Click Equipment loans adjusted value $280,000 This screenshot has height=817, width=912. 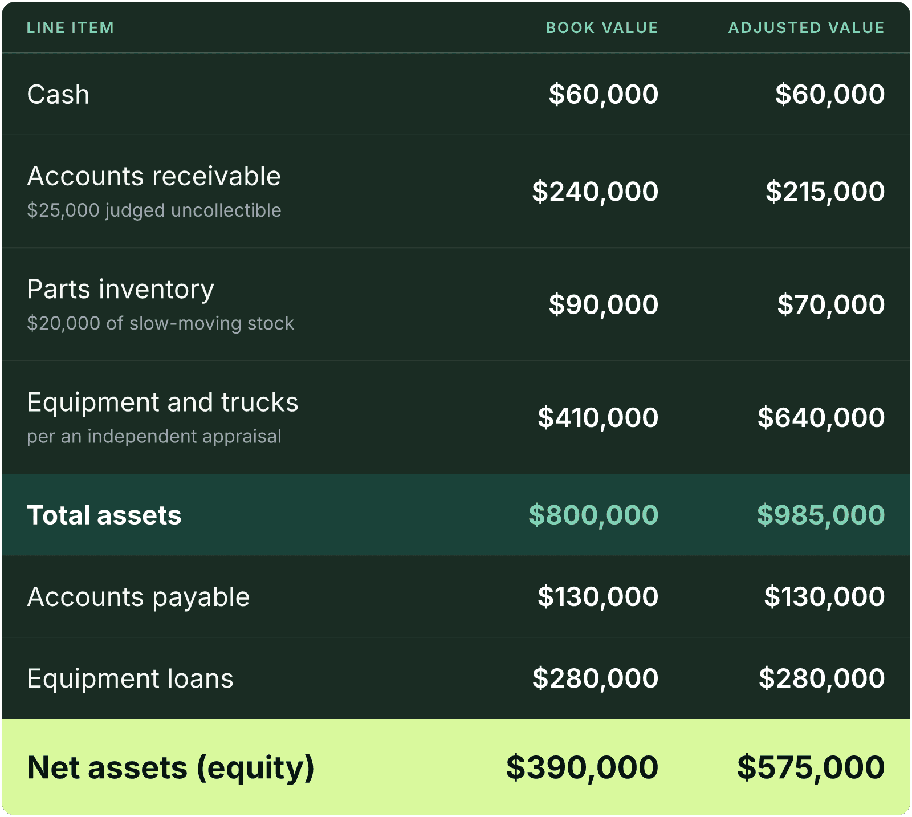pyautogui.click(x=821, y=678)
